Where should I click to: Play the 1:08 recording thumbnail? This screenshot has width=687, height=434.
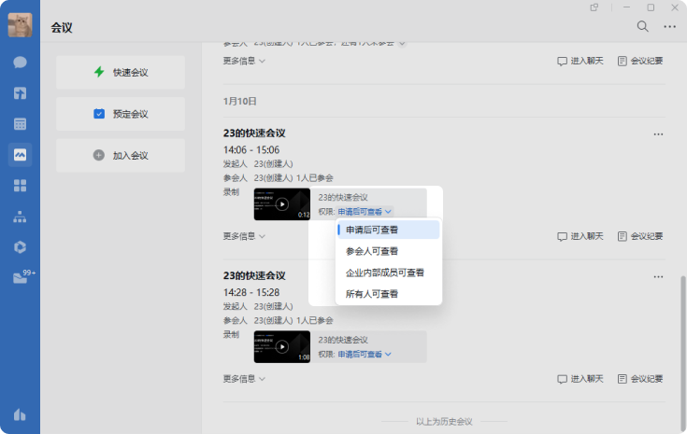click(281, 346)
